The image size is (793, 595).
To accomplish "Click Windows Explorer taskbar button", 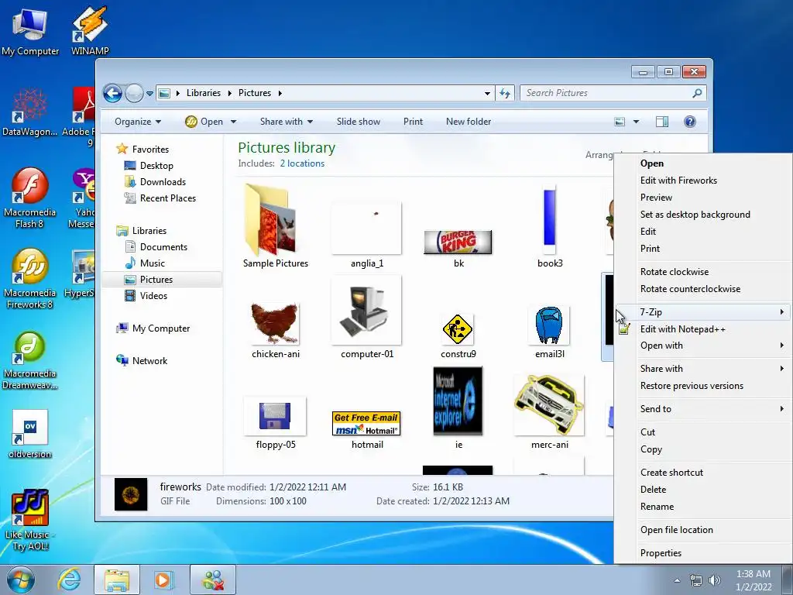I will (116, 580).
